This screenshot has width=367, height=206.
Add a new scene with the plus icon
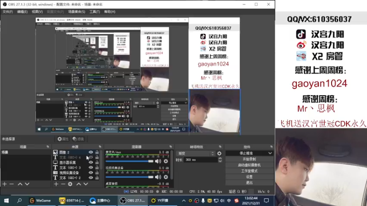click(x=5, y=184)
